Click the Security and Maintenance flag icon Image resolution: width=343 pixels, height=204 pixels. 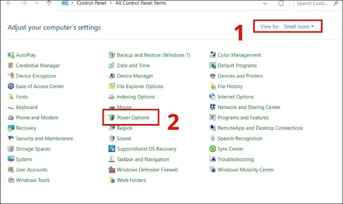pyautogui.click(x=11, y=138)
